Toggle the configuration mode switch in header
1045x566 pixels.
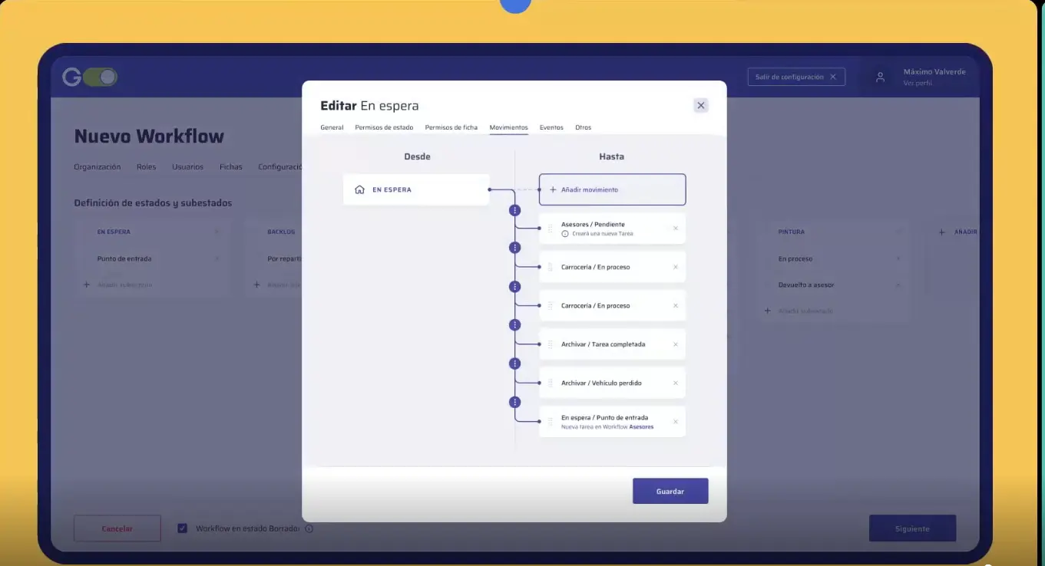(x=101, y=77)
